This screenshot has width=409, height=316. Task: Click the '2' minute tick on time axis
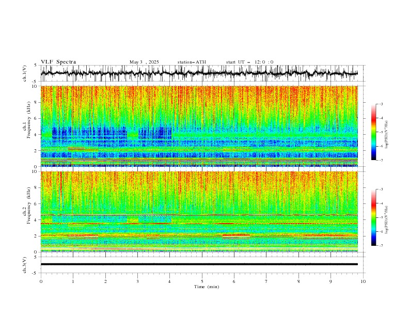click(x=106, y=281)
